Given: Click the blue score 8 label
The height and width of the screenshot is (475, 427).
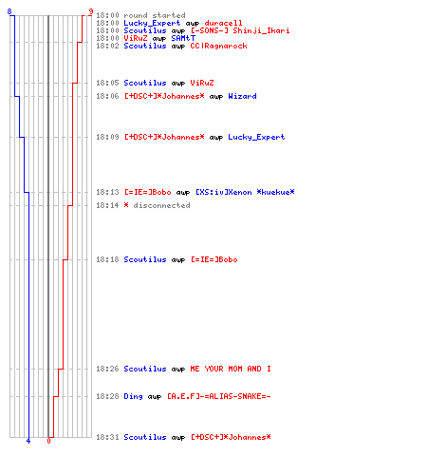Looking at the screenshot, I should click(9, 11).
